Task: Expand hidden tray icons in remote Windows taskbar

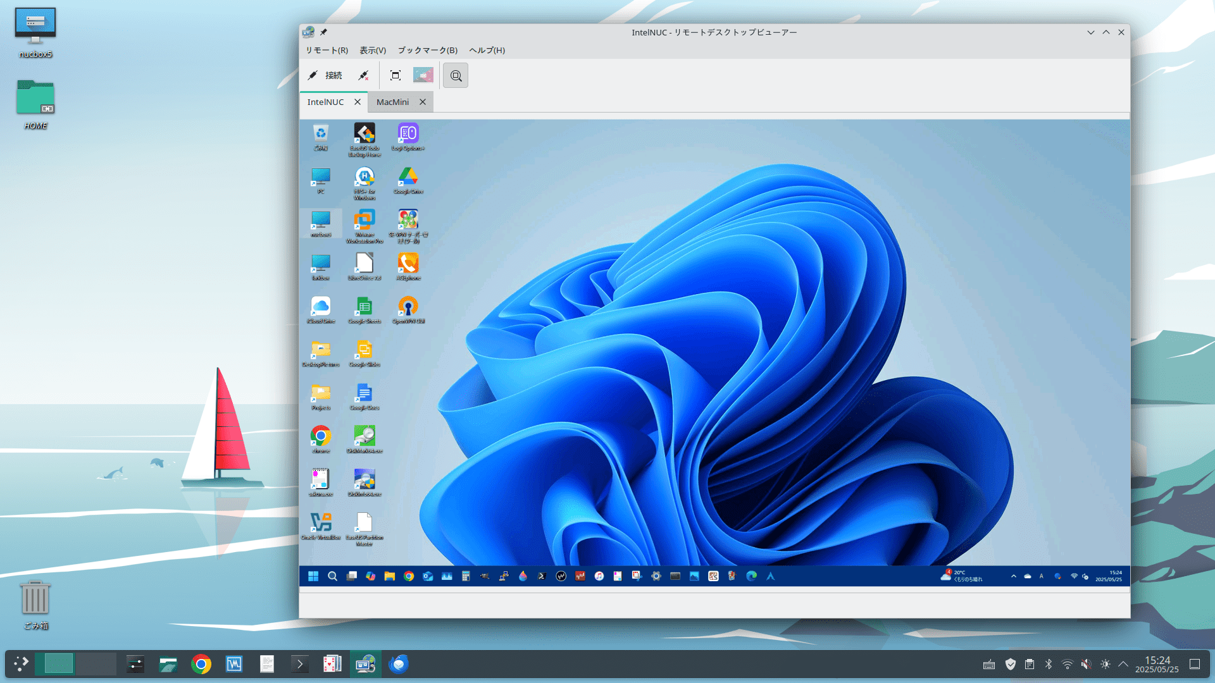Action: click(1014, 576)
